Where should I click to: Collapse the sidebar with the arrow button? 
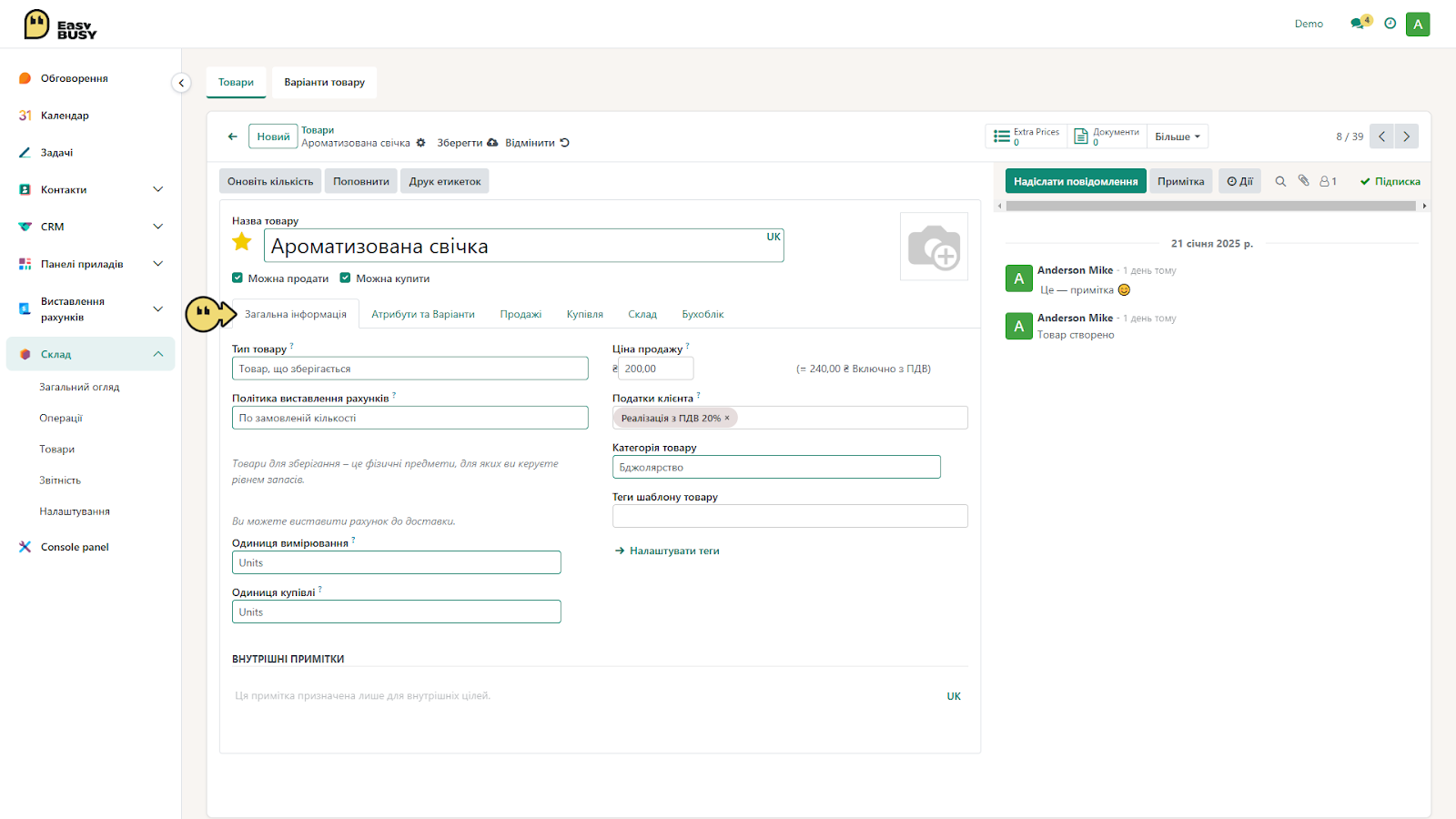tap(181, 83)
